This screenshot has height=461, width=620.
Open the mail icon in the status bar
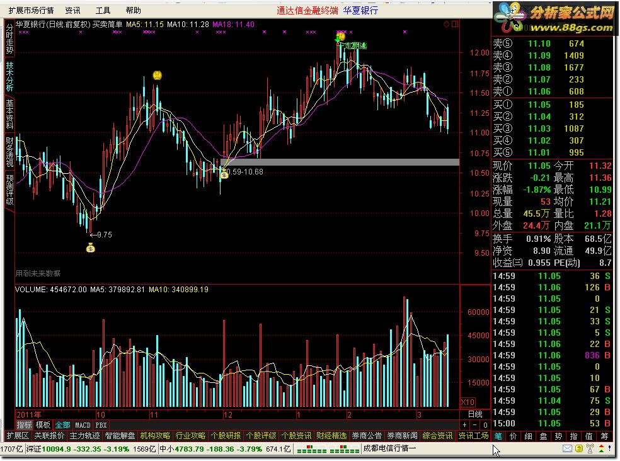pyautogui.click(x=568, y=448)
